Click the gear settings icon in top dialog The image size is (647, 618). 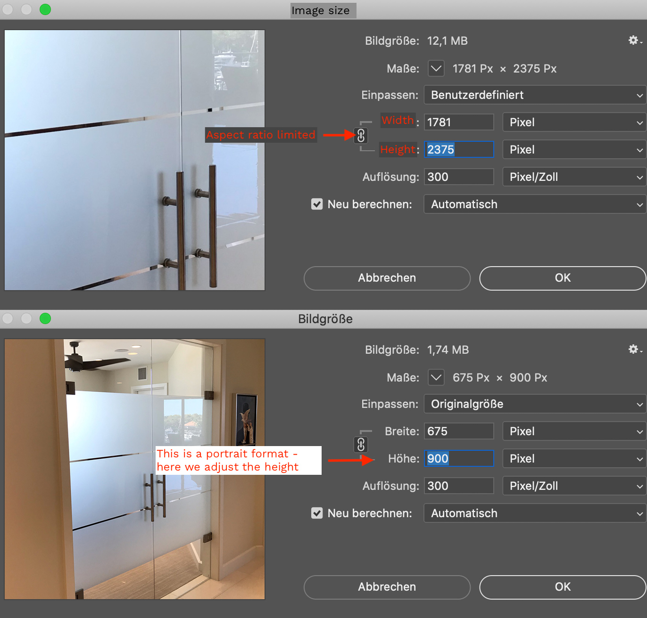[x=634, y=41]
